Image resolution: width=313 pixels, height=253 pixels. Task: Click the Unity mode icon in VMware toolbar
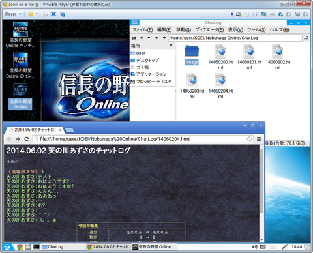point(63,14)
